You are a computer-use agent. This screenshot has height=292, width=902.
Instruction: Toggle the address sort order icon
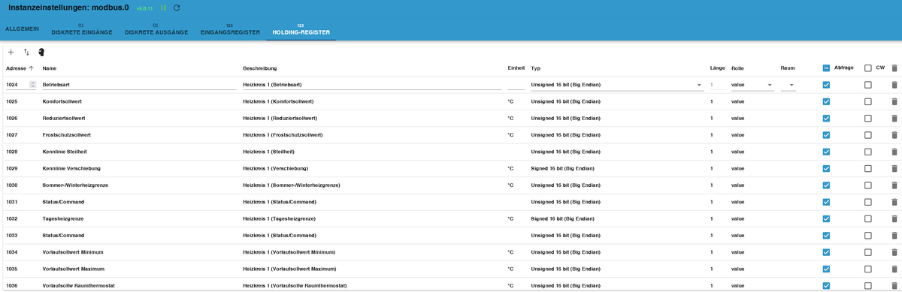(x=26, y=52)
